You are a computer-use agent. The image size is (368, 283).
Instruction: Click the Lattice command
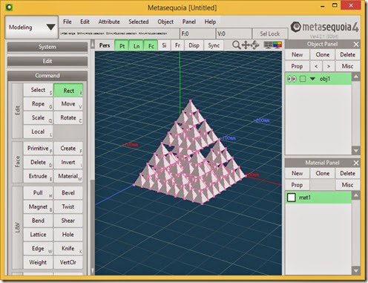pyautogui.click(x=38, y=235)
